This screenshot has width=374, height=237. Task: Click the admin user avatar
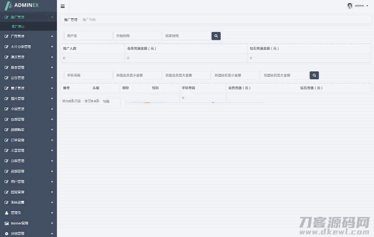pyautogui.click(x=349, y=6)
